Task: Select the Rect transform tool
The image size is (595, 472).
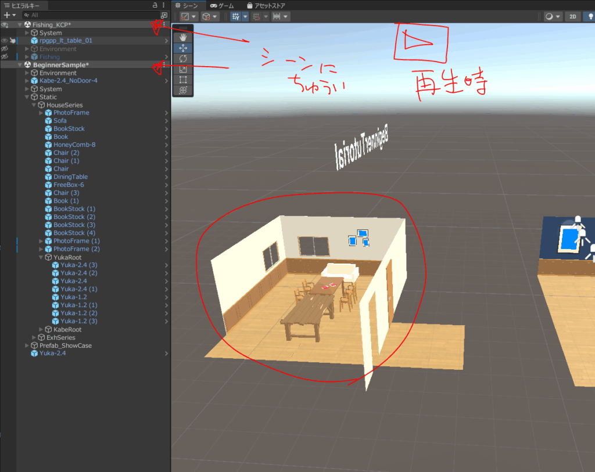Action: coord(182,80)
